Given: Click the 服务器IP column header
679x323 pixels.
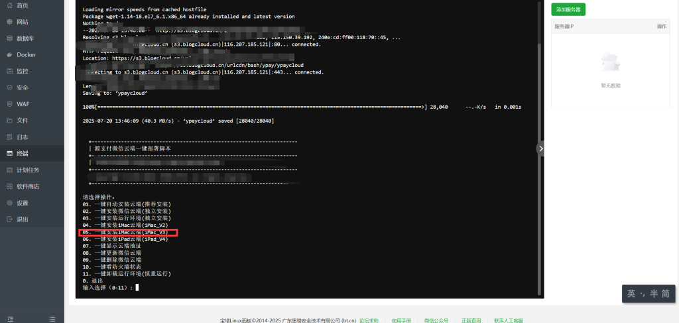Looking at the screenshot, I should click(564, 27).
